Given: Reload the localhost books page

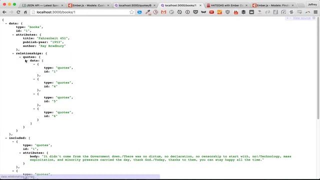Looking at the screenshot, I should point(18,12).
